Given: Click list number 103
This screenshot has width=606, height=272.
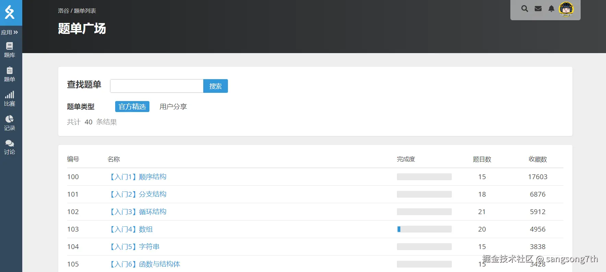Looking at the screenshot, I should pos(73,229).
